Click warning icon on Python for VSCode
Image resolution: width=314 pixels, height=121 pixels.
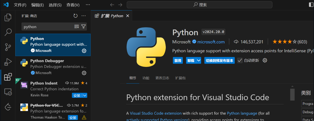tap(84, 118)
